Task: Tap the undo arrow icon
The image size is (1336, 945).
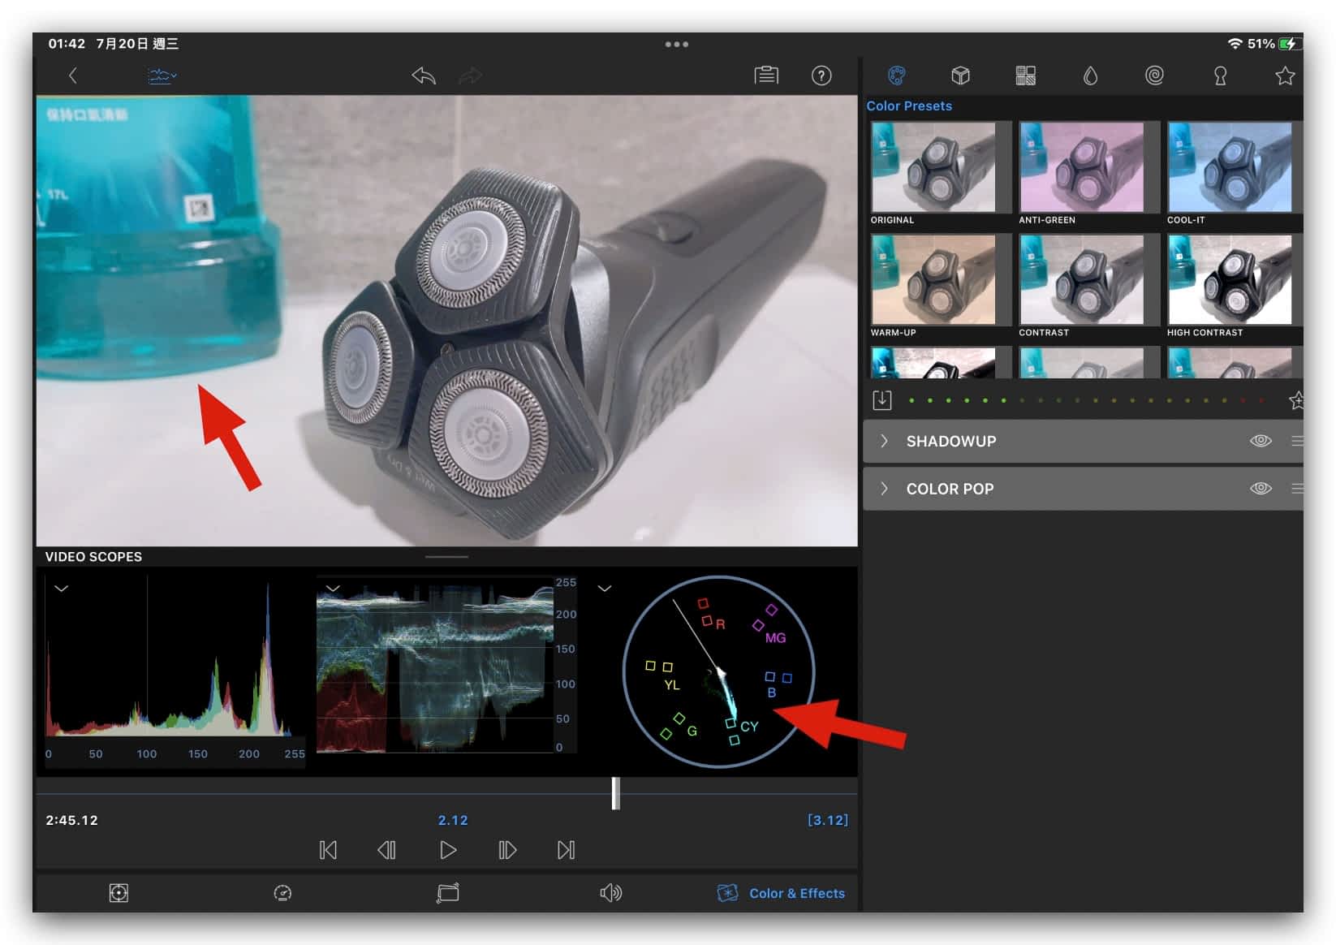Action: (424, 76)
